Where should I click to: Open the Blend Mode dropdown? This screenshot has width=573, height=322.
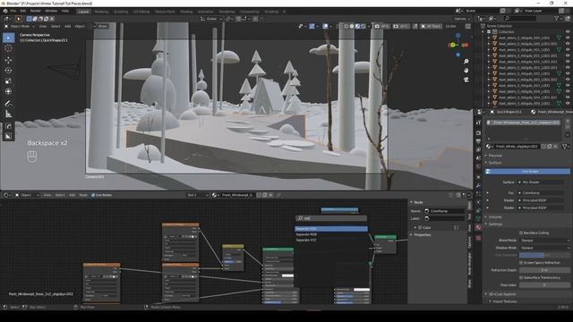[544, 241]
